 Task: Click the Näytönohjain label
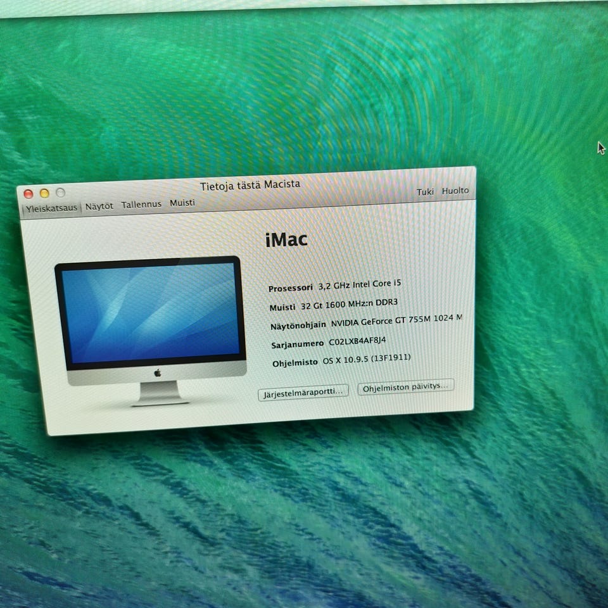(x=298, y=326)
